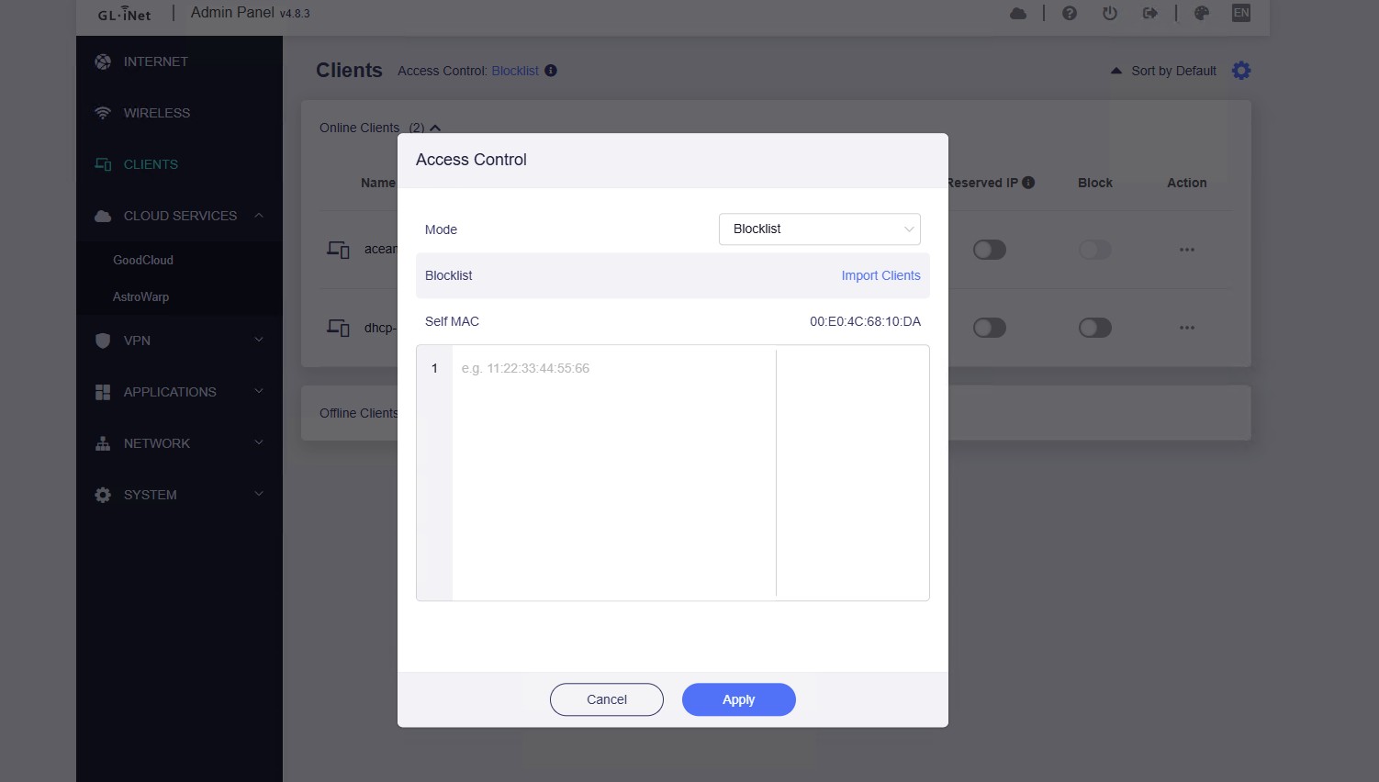
Task: Go to the INTERNET menu item
Action: click(x=156, y=61)
